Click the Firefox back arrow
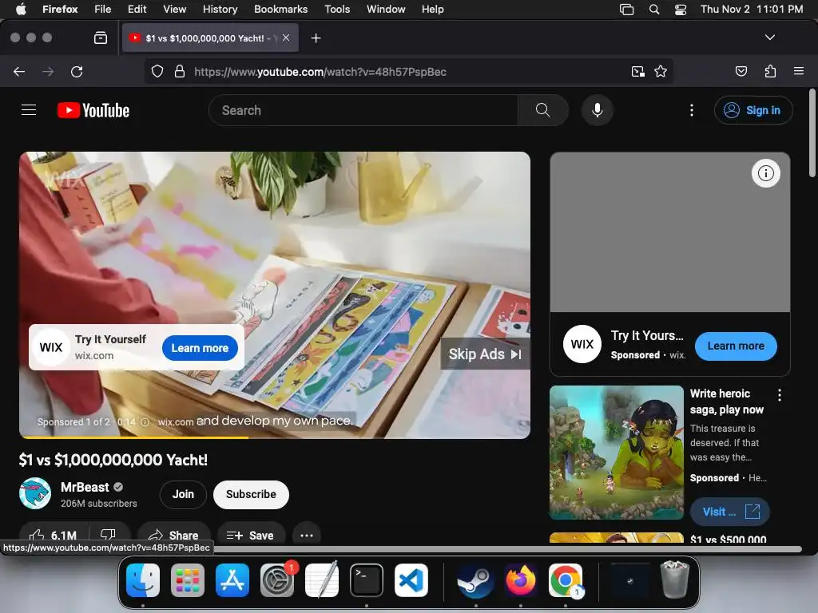The width and height of the screenshot is (818, 613). coord(19,71)
